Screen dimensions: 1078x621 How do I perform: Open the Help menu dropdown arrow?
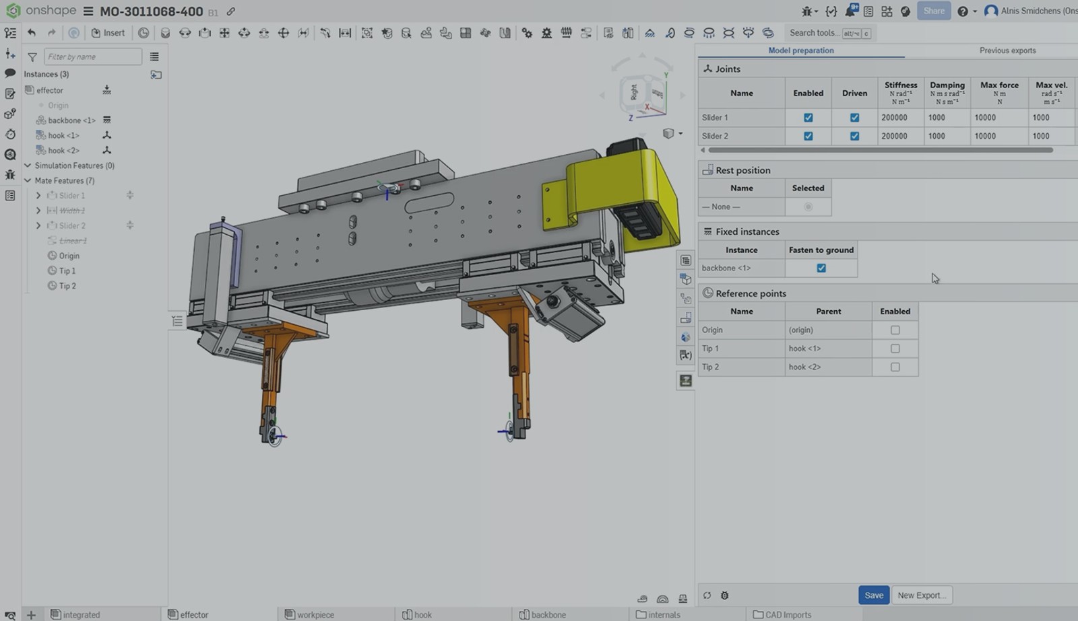click(974, 11)
